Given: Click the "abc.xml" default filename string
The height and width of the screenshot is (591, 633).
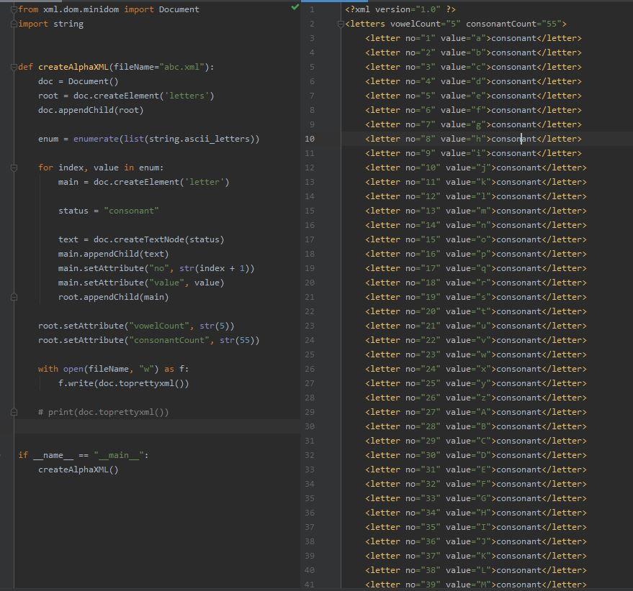Looking at the screenshot, I should point(181,67).
